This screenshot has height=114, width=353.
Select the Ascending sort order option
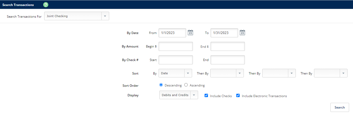(x=186, y=85)
